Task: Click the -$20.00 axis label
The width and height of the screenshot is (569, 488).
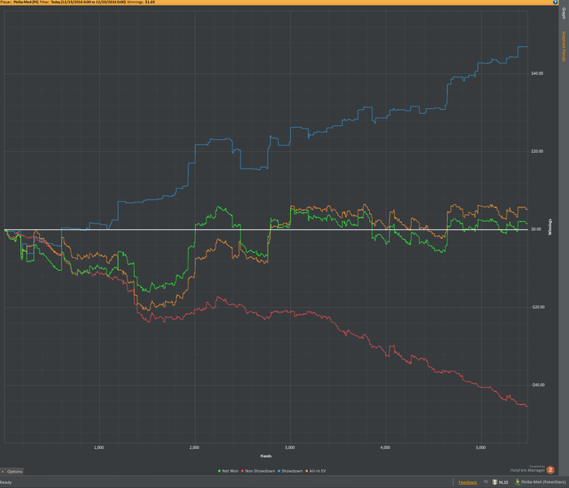Action: pos(538,307)
